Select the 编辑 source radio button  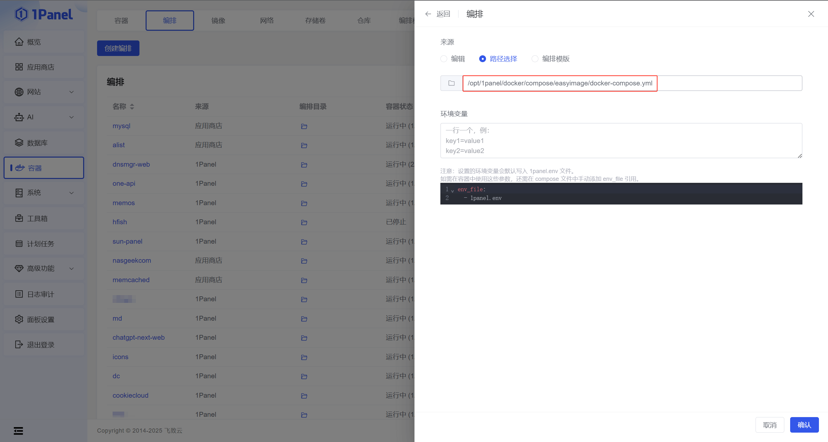pos(444,59)
